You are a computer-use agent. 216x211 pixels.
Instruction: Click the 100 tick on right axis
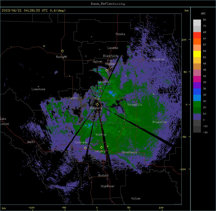(184, 40)
